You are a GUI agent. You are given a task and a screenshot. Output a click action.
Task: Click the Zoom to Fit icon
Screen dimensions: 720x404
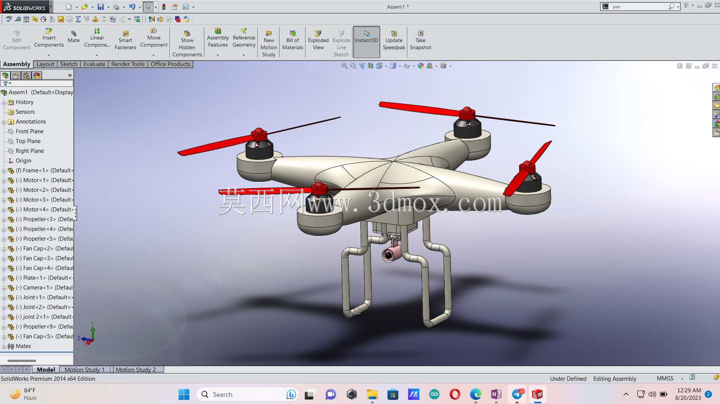point(344,66)
